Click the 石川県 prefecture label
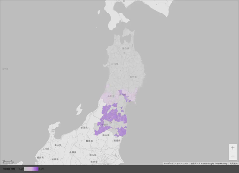239x173 pixels. click(x=46, y=149)
